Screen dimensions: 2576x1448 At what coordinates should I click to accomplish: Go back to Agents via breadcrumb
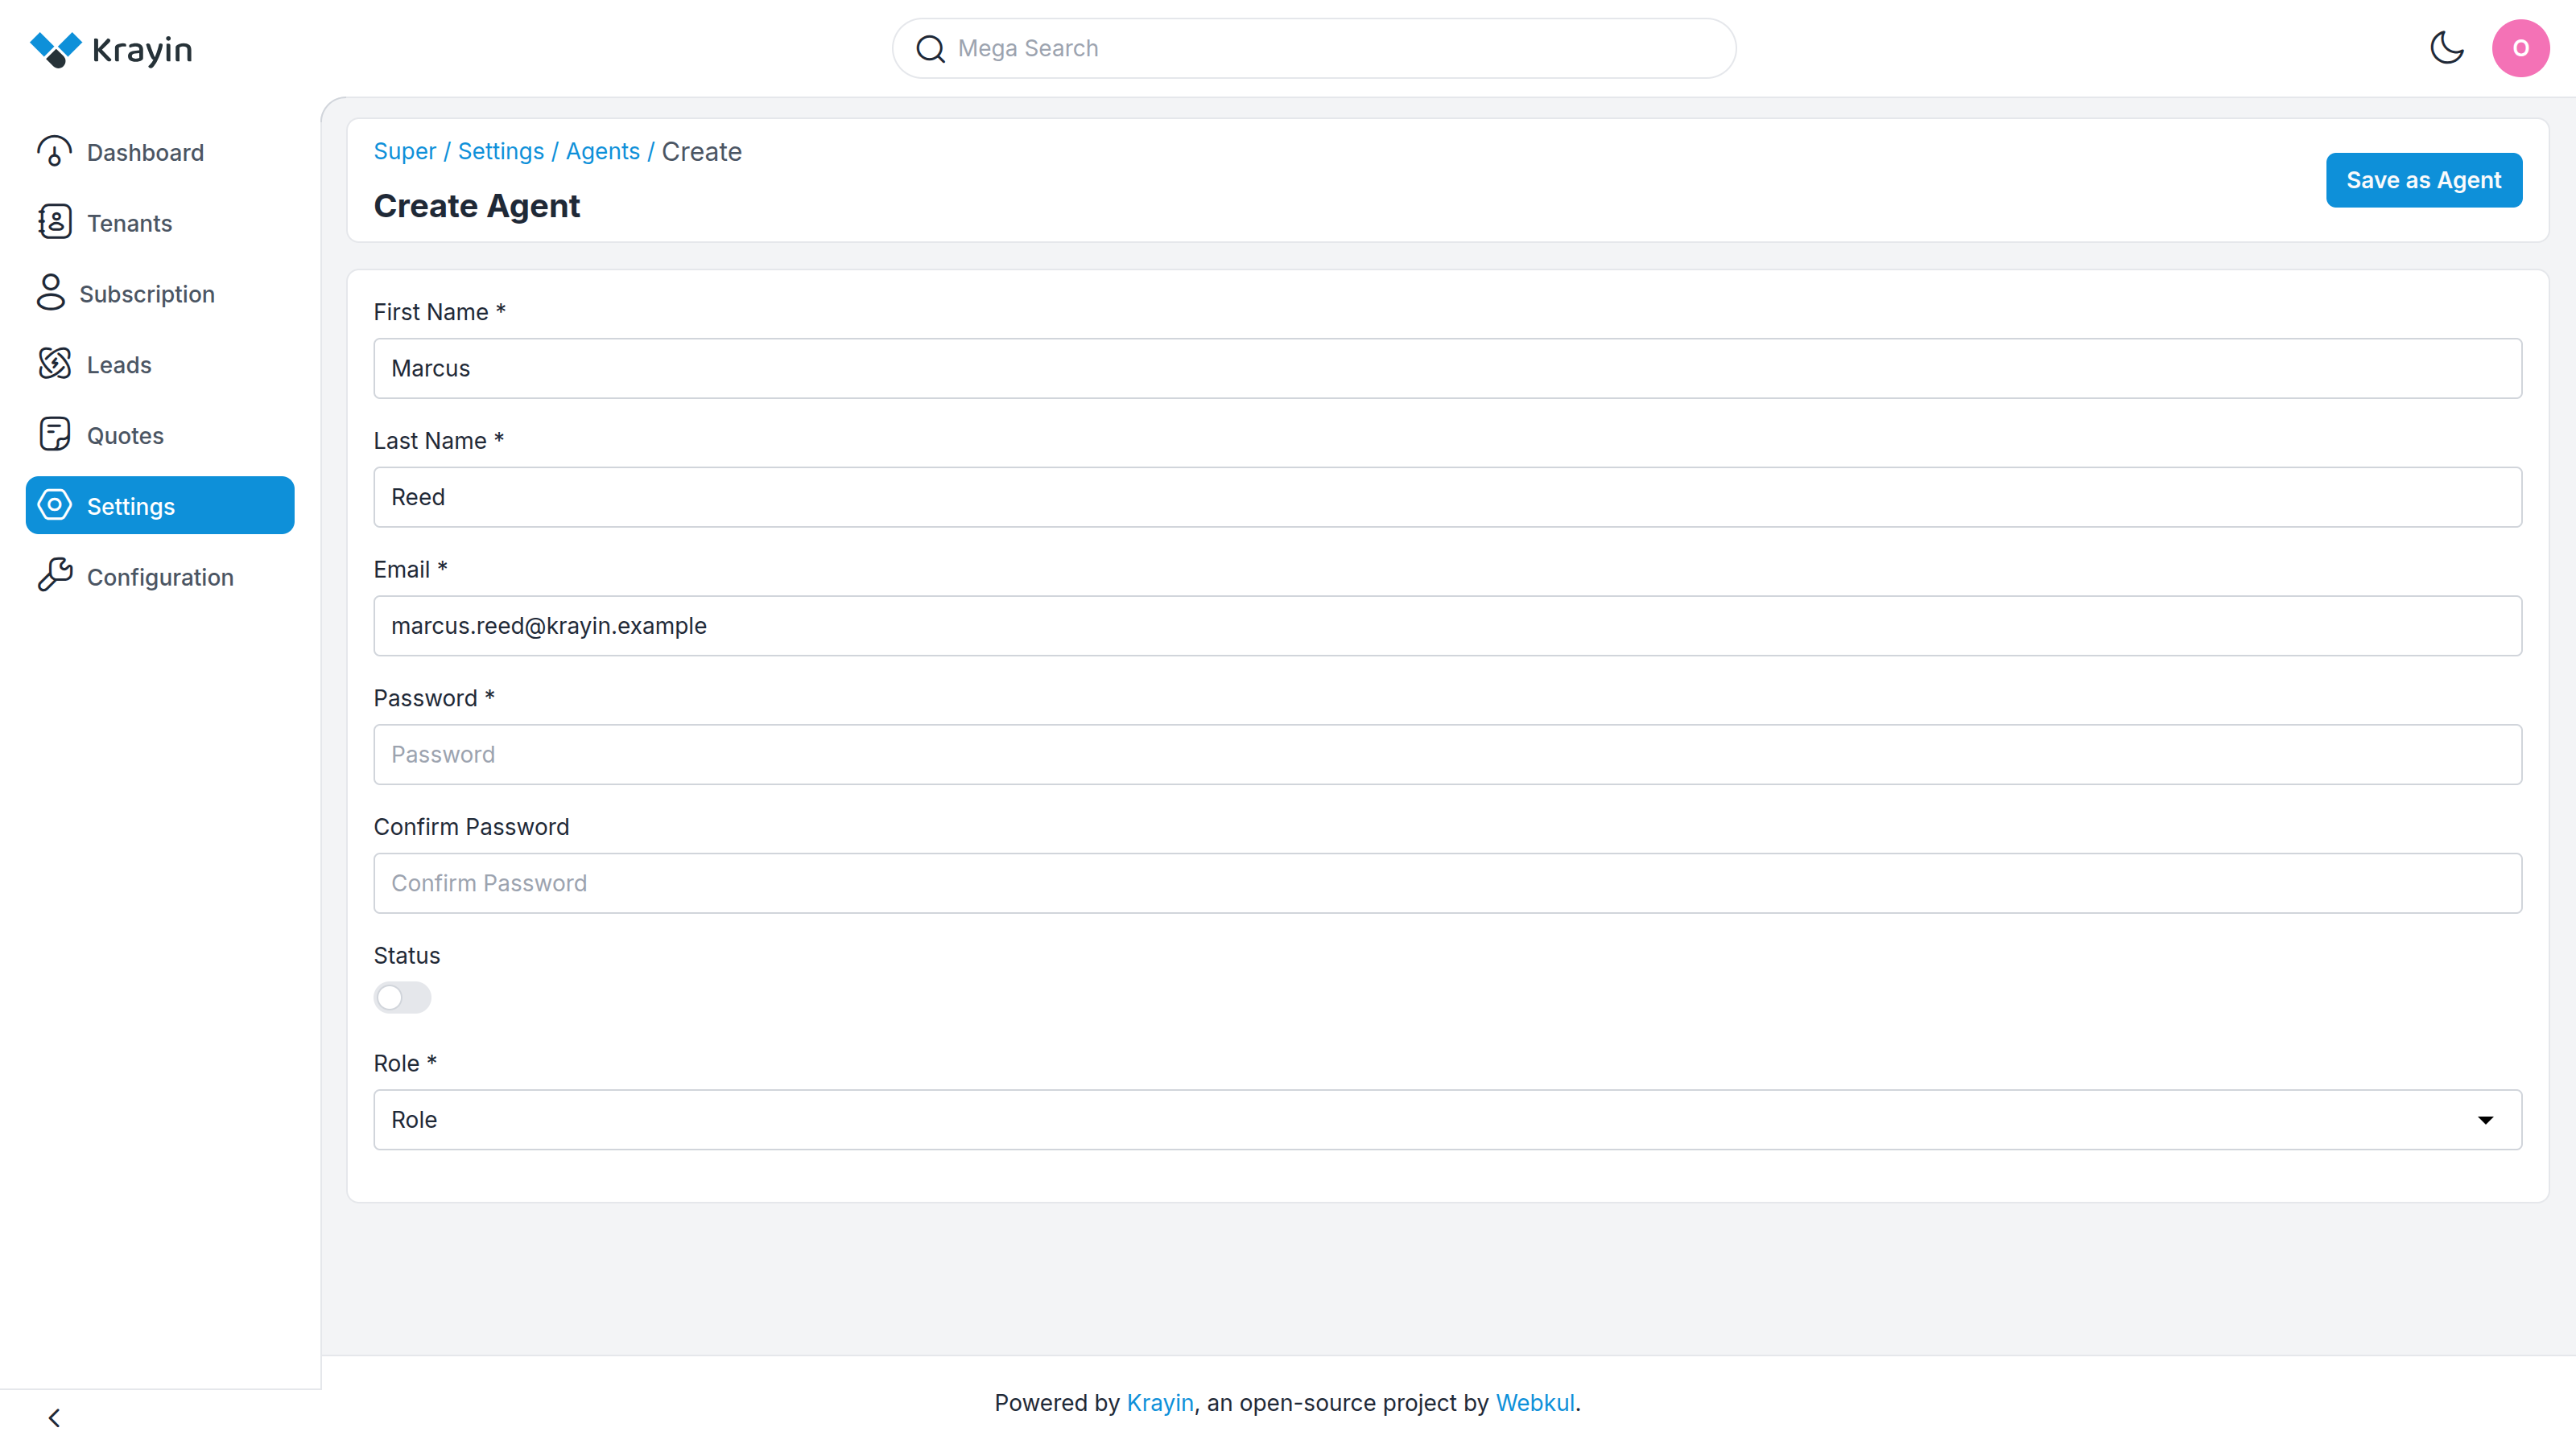(x=602, y=151)
